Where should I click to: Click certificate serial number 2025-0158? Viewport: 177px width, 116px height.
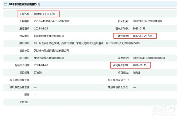(139, 28)
